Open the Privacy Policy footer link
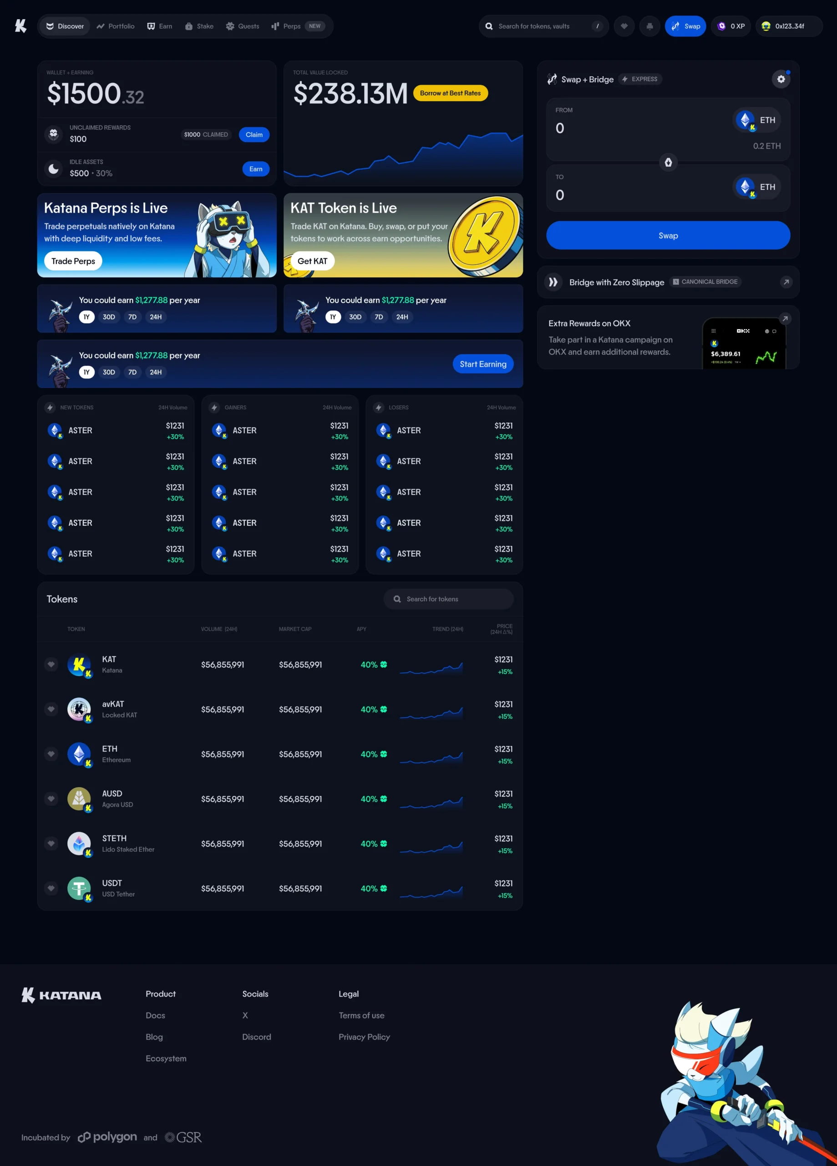Viewport: 837px width, 1166px height. (x=364, y=1037)
